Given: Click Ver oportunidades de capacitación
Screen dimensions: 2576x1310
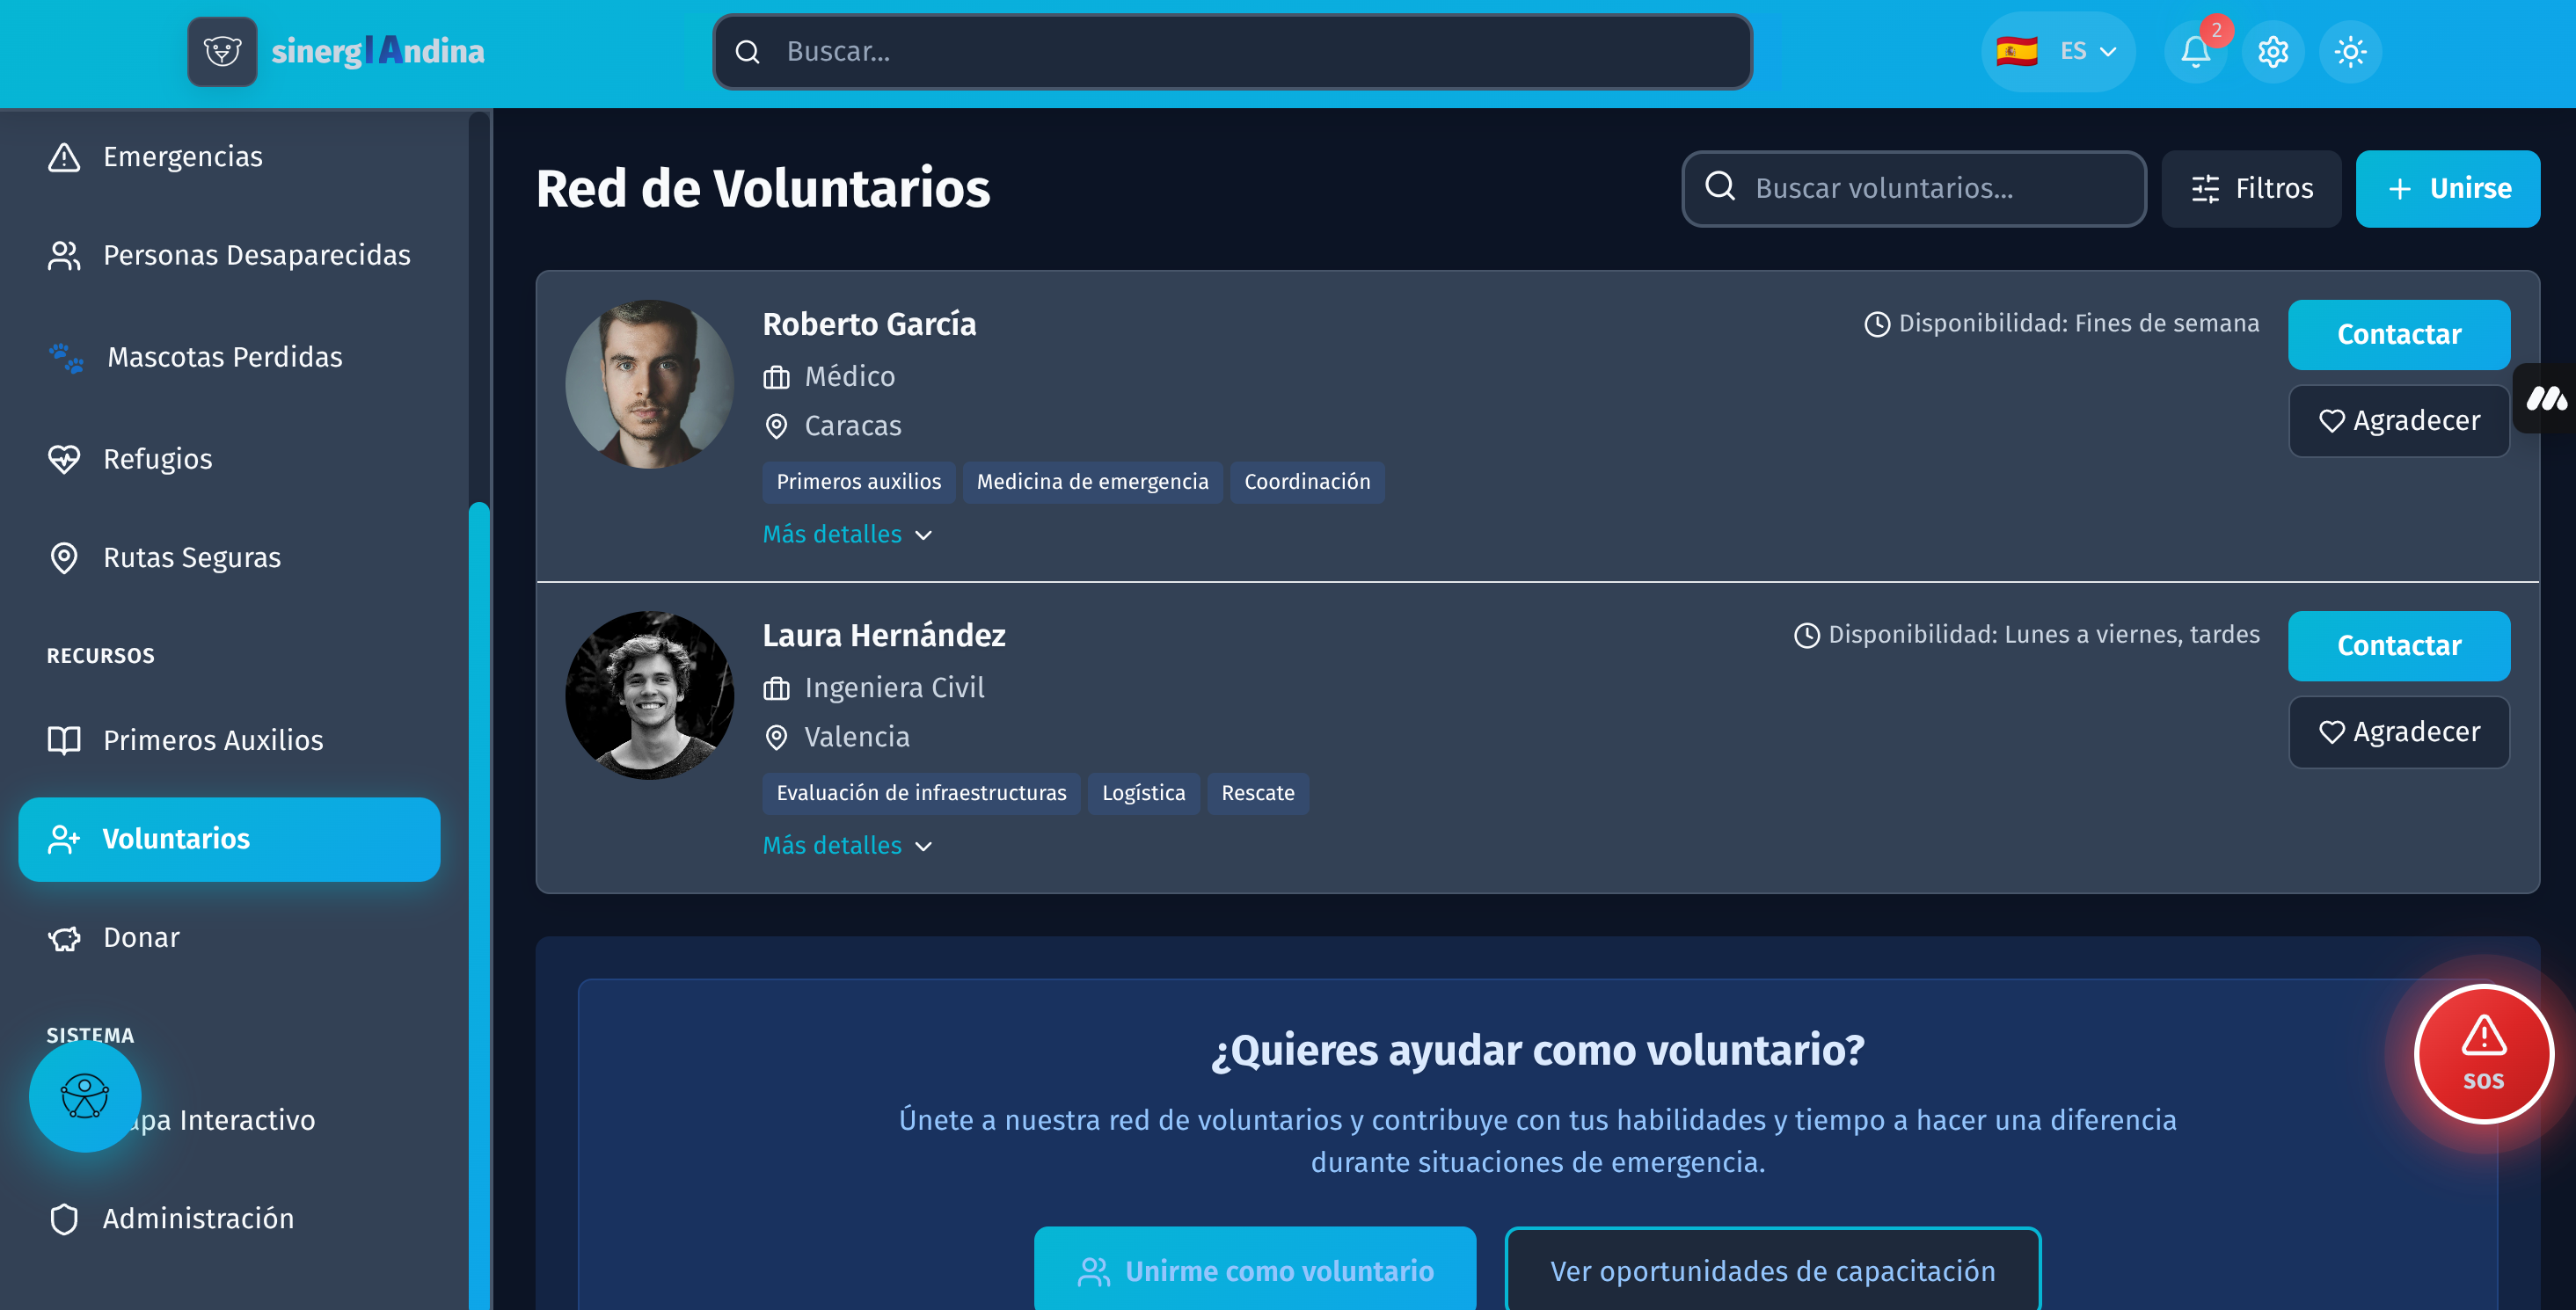Looking at the screenshot, I should coord(1771,1270).
